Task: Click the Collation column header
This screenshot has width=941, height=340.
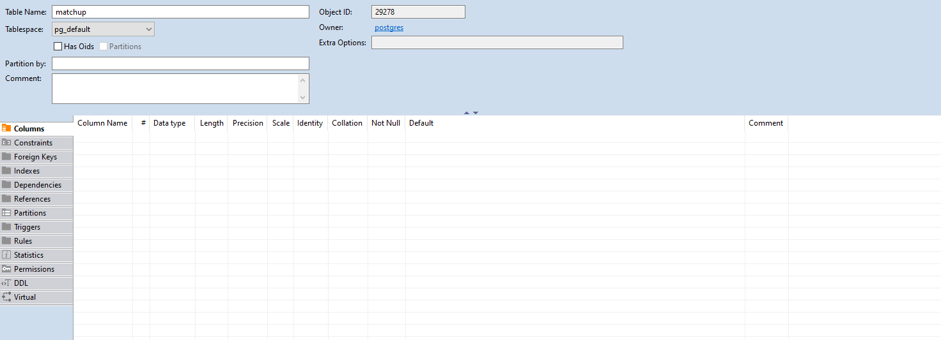Action: (x=347, y=123)
